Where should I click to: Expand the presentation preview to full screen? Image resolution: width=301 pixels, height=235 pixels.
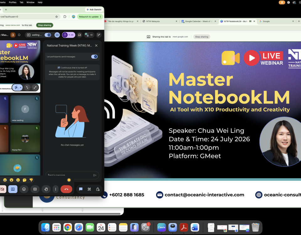click(35, 87)
